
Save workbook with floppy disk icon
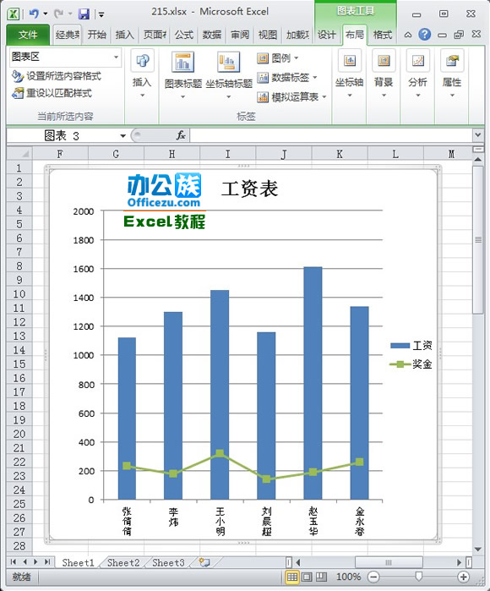pyautogui.click(x=84, y=14)
